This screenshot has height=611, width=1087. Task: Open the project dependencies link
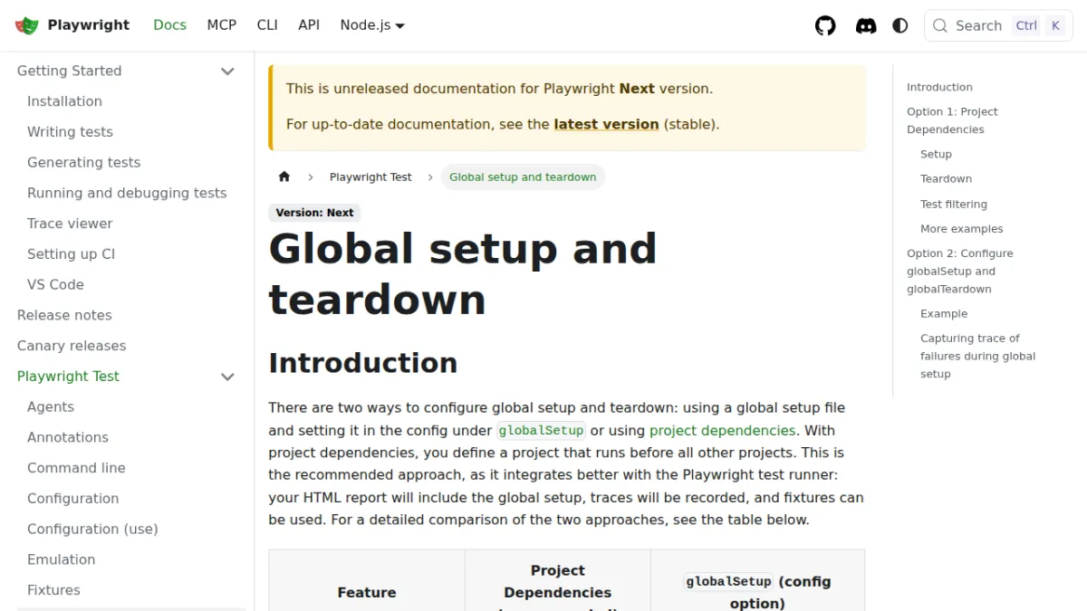722,430
